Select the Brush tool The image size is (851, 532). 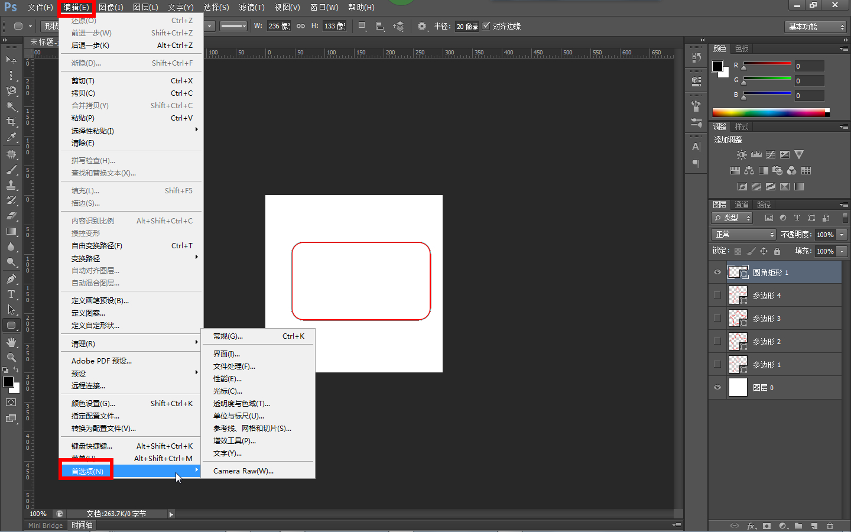coord(11,170)
